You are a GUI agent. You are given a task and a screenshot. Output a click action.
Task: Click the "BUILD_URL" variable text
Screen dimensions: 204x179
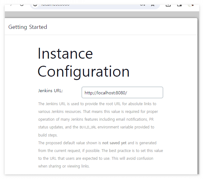coord(88,127)
